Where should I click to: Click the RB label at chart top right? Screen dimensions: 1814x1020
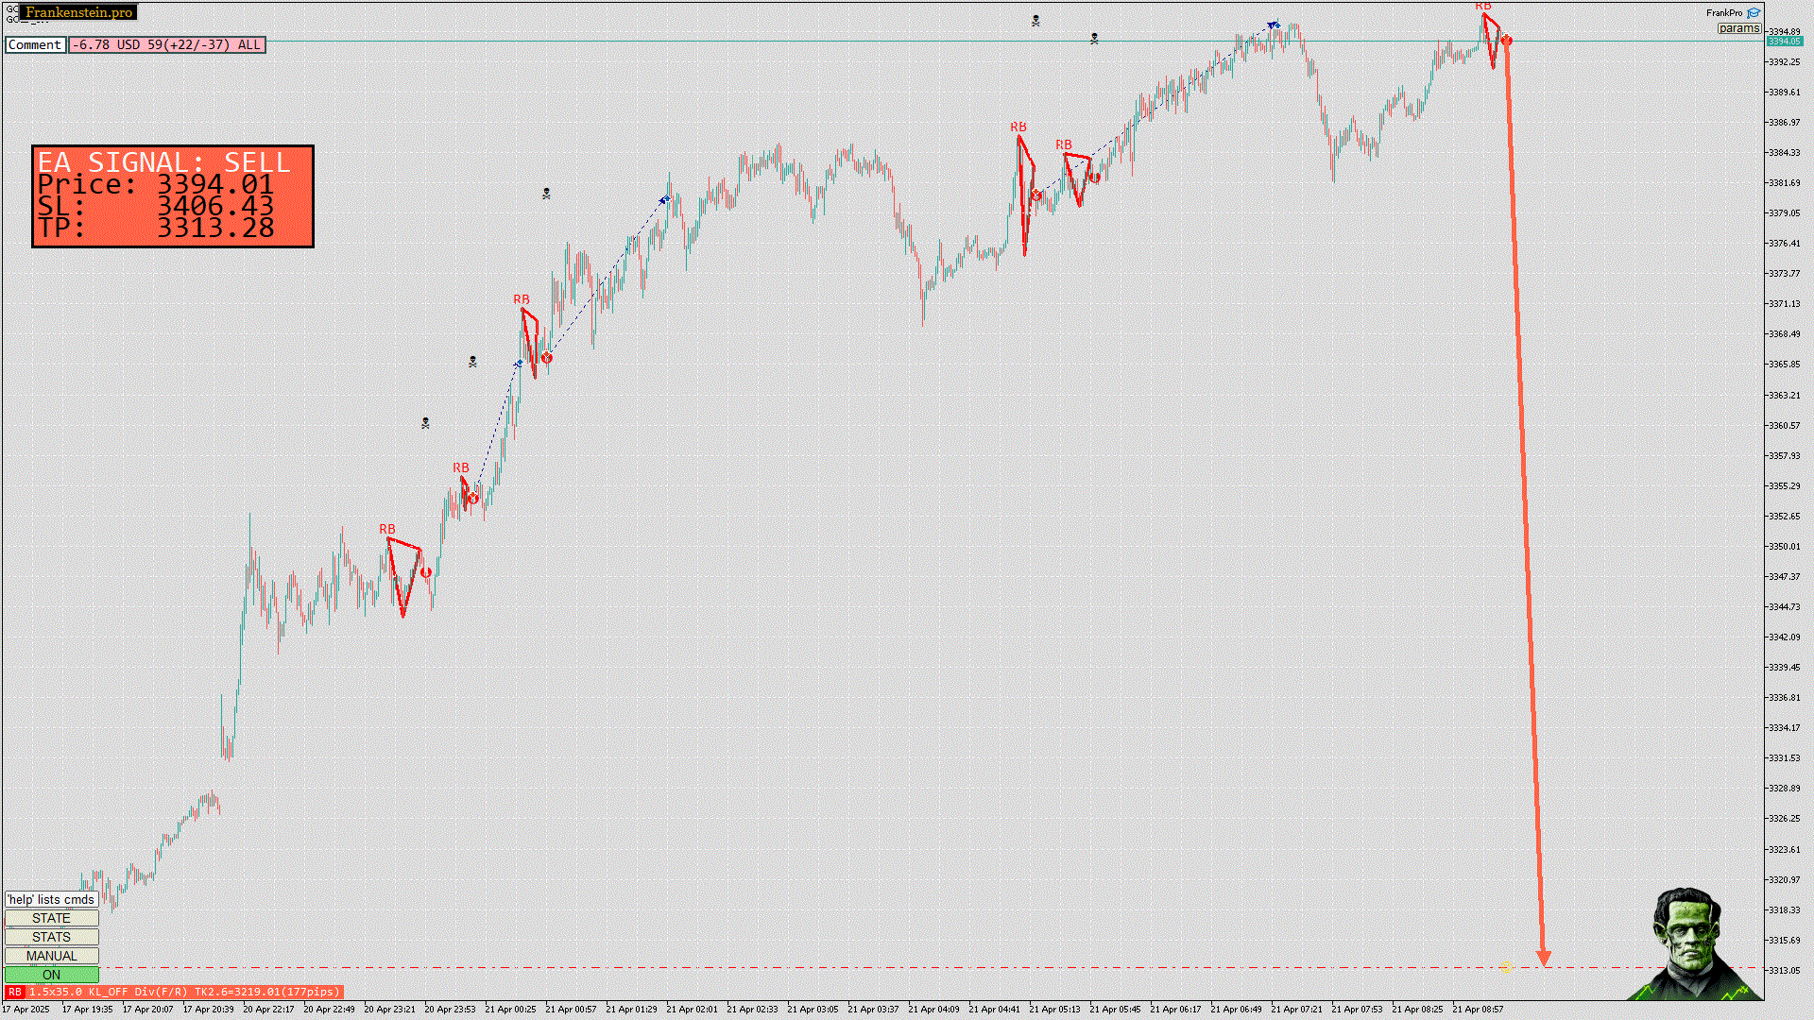click(1482, 7)
